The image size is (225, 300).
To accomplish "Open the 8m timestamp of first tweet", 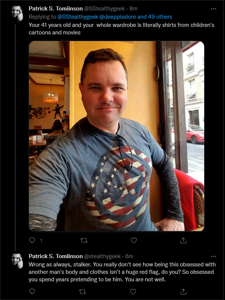I will (x=133, y=9).
